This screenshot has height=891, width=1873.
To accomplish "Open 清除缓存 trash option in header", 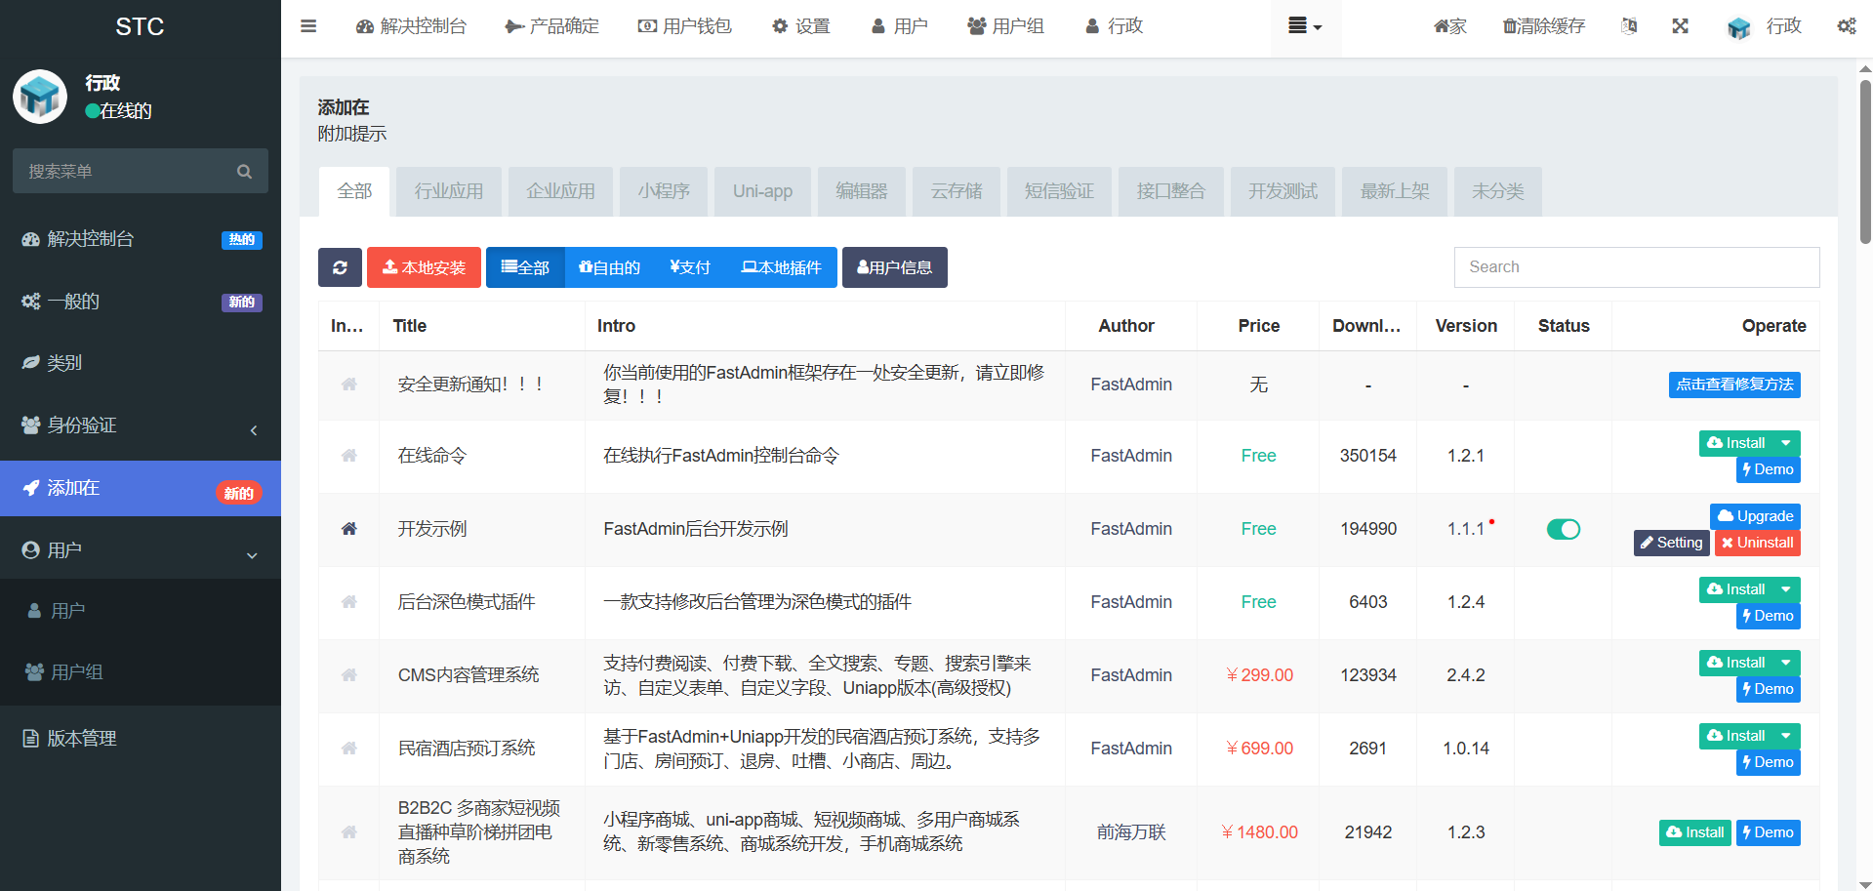I will coord(1544,26).
